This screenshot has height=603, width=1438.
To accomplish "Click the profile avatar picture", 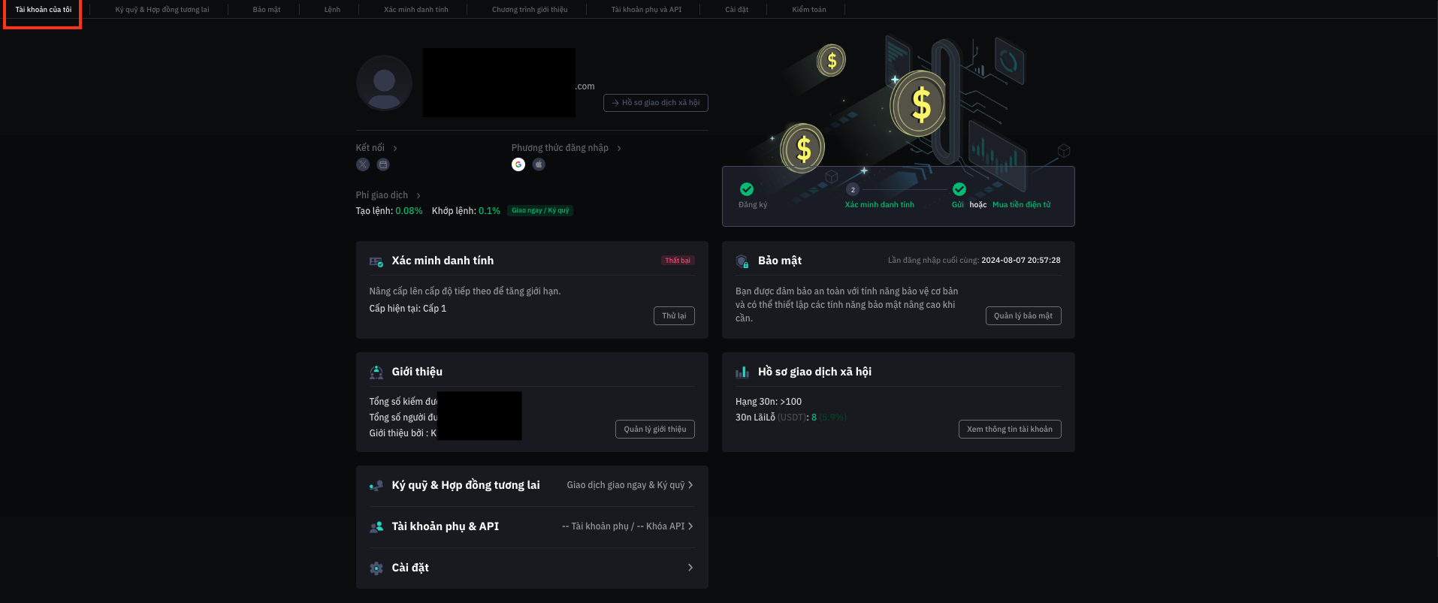I will [384, 83].
